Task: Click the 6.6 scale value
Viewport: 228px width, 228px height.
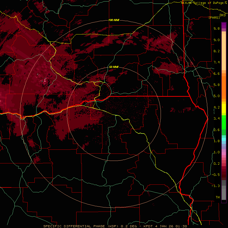Action: [217, 73]
